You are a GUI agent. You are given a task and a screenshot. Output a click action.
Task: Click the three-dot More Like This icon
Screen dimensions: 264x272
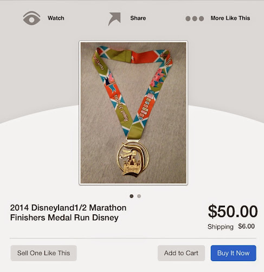195,18
